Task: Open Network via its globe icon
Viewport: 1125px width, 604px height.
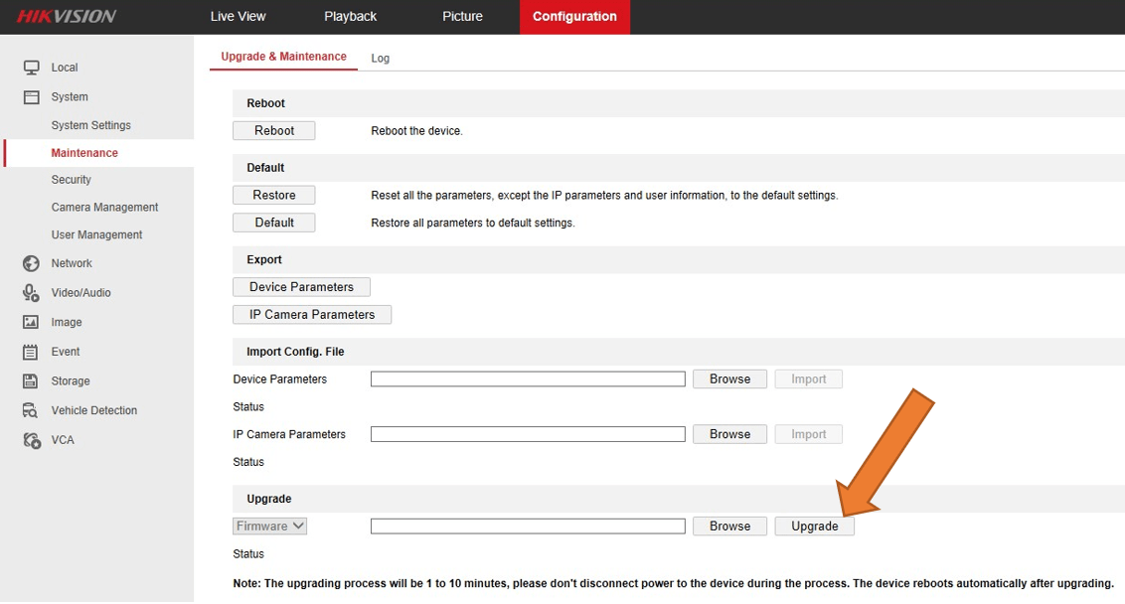Action: point(31,263)
